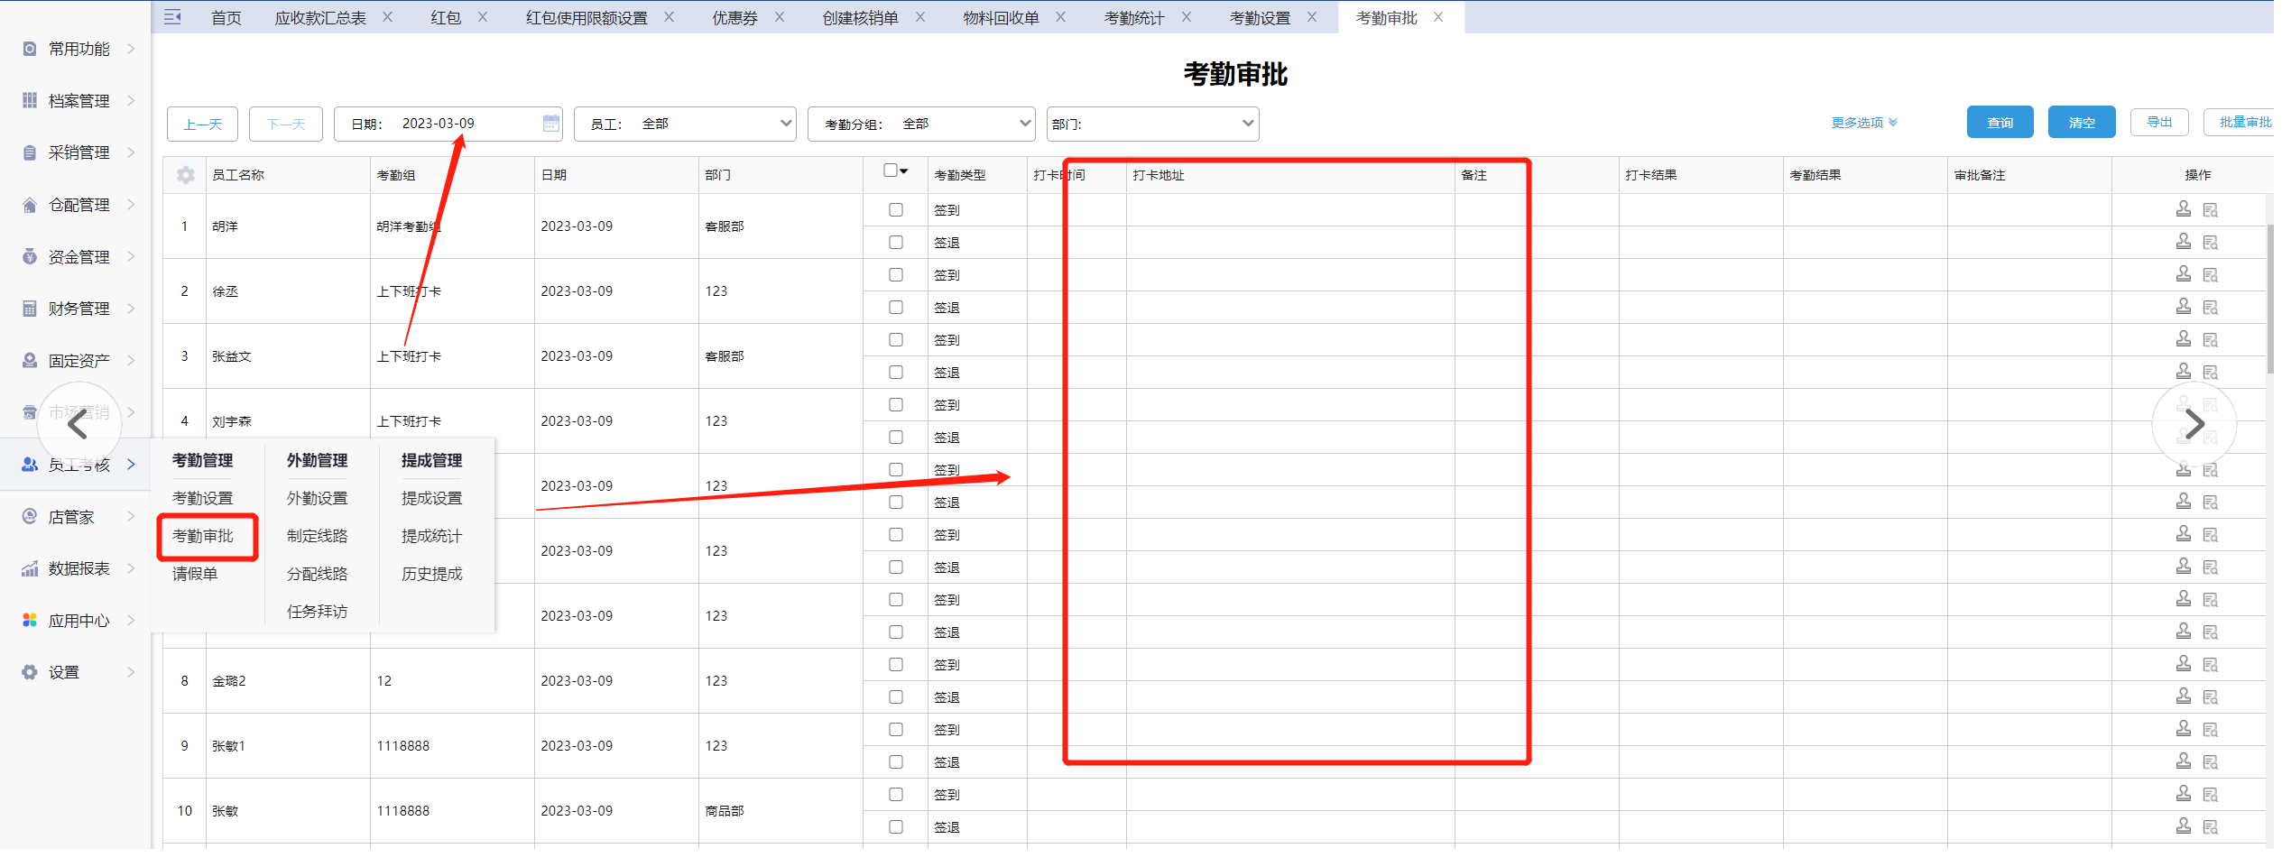Click the 清空 button
This screenshot has width=2282, height=867.
pos(2081,123)
